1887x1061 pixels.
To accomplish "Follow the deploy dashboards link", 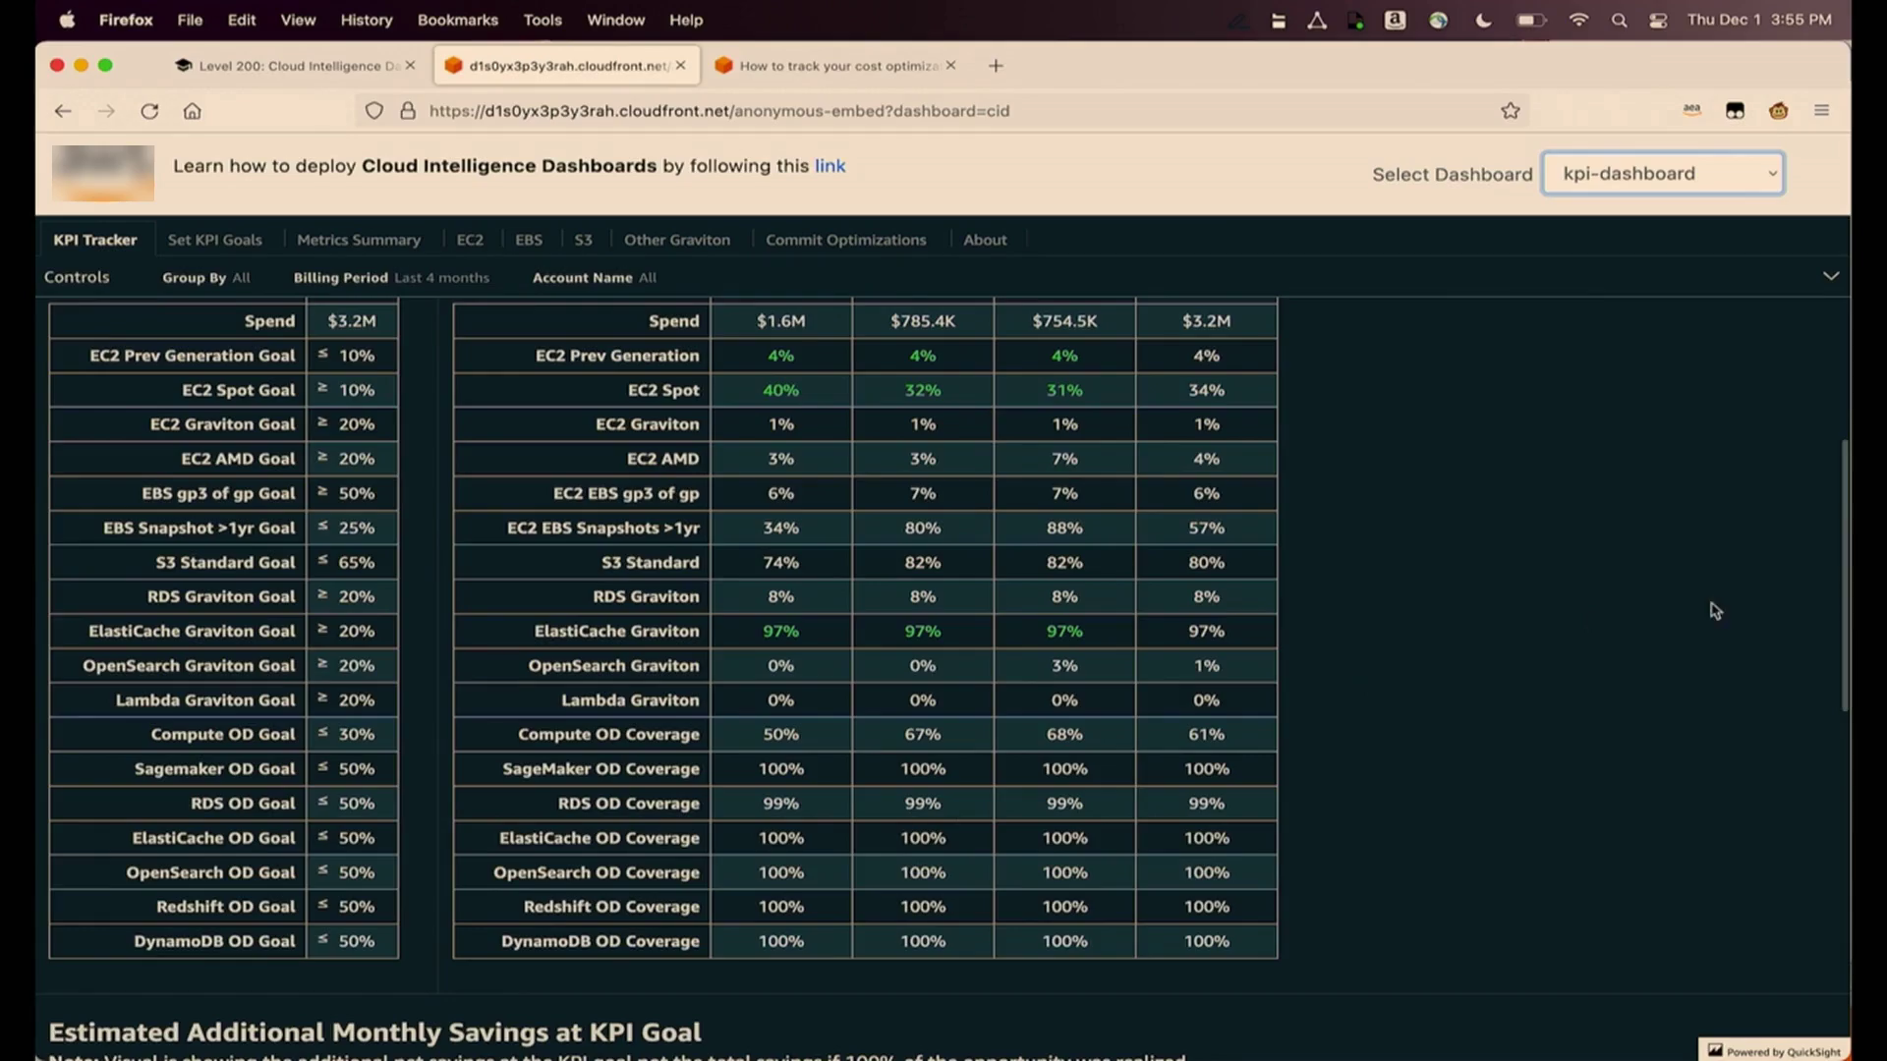I will click(829, 166).
